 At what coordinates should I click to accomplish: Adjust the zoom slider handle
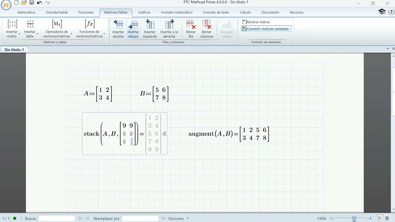(354, 218)
